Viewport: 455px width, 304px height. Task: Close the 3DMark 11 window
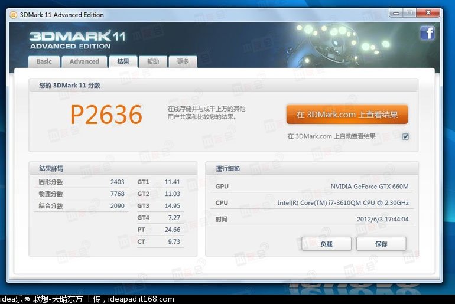coord(428,13)
